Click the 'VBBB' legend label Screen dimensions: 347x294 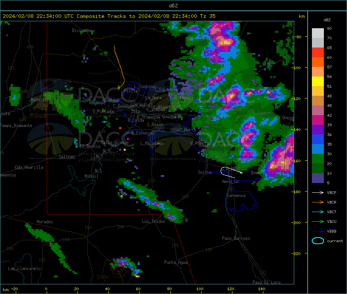tap(332, 231)
